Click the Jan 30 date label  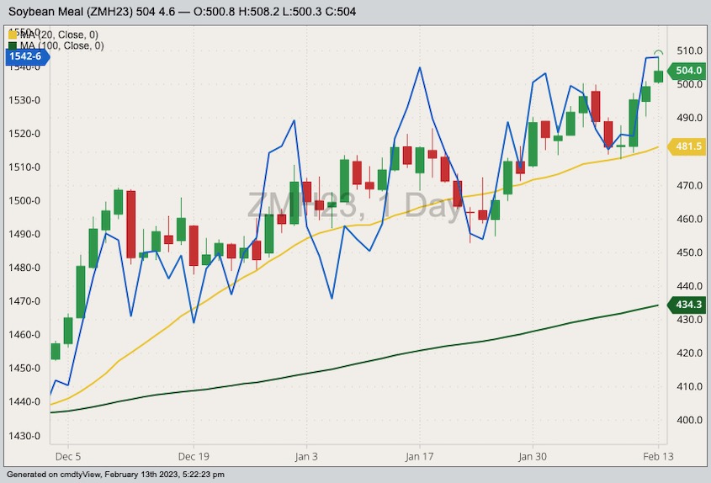(533, 456)
